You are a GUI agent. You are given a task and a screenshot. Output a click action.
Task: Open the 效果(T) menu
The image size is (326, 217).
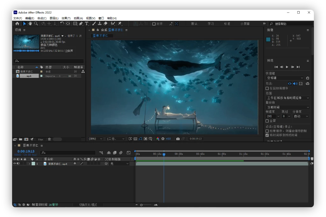coord(66,18)
